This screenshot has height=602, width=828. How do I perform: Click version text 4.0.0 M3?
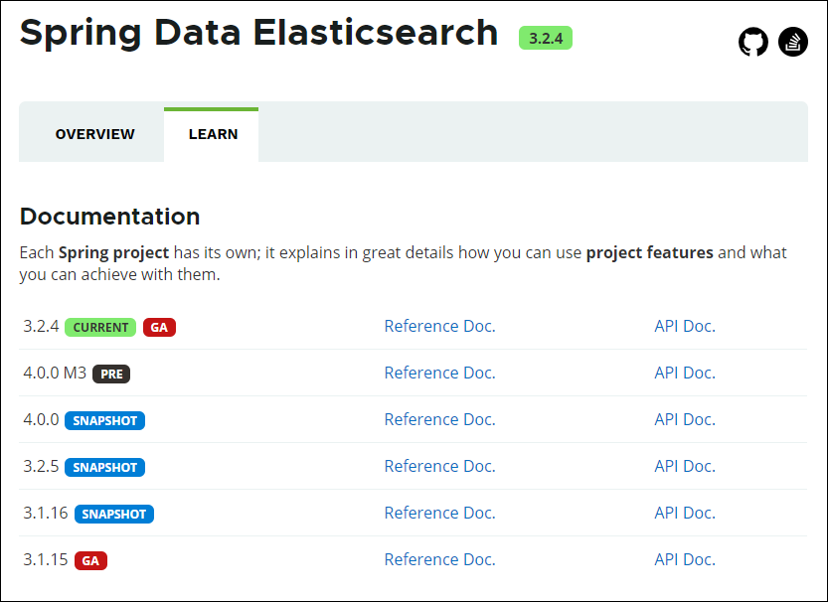[55, 373]
